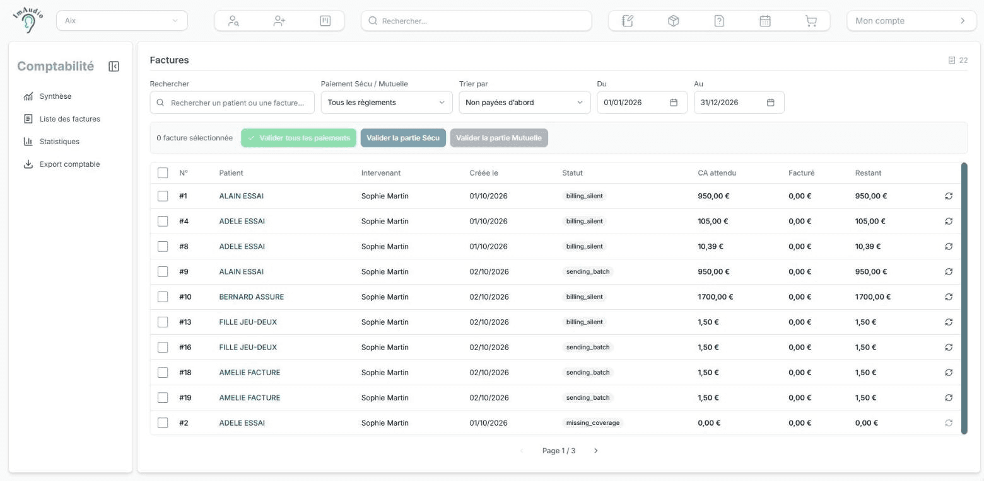
Task: Click Valider la partie Sécu
Action: 403,138
